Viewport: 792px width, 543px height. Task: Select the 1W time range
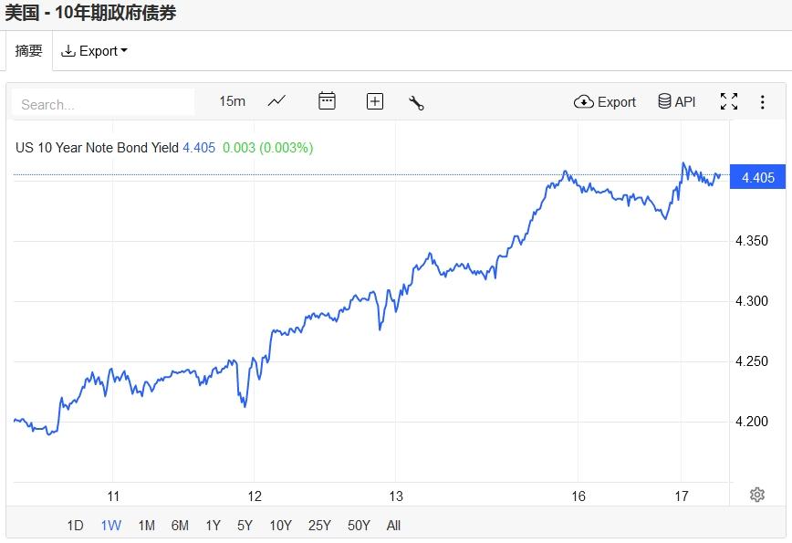(x=111, y=526)
